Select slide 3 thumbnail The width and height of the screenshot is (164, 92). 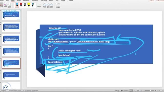pyautogui.click(x=11, y=39)
